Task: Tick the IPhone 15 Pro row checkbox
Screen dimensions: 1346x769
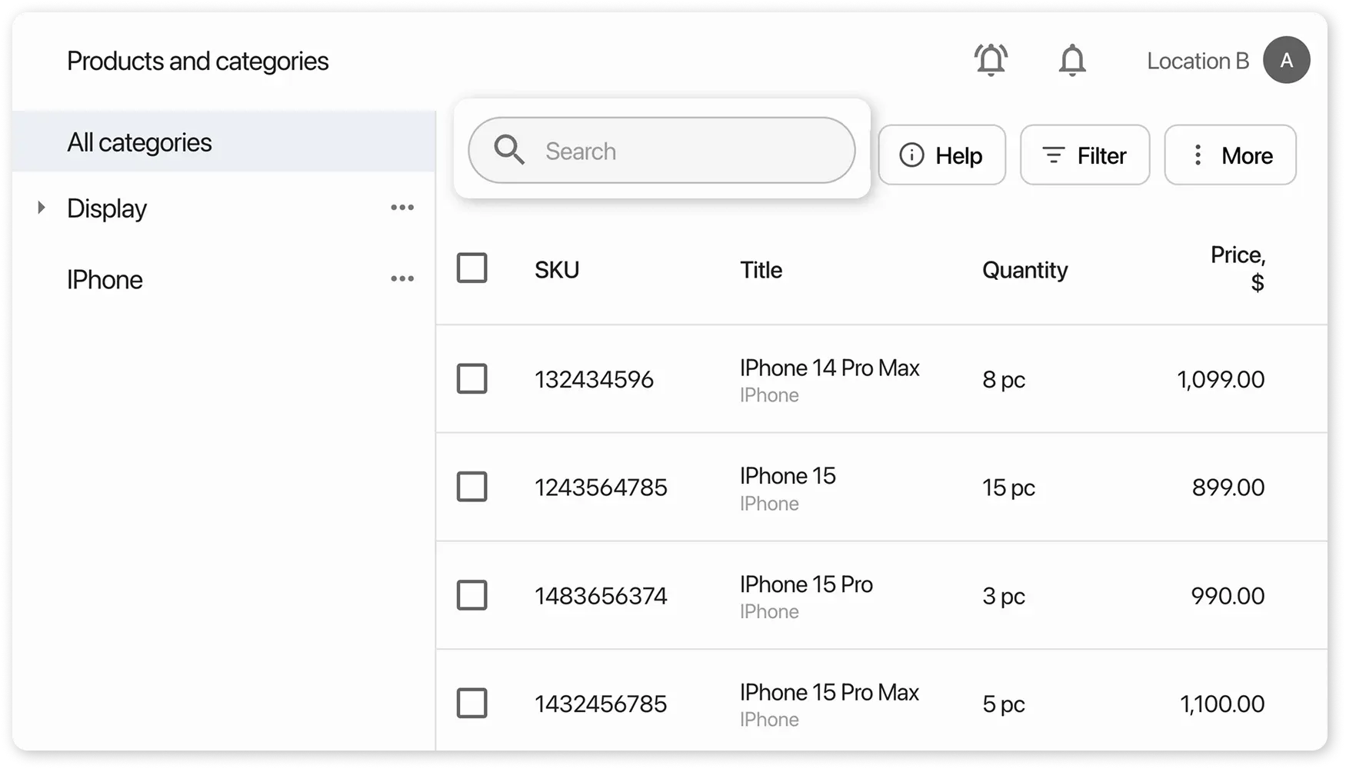Action: [x=471, y=595]
